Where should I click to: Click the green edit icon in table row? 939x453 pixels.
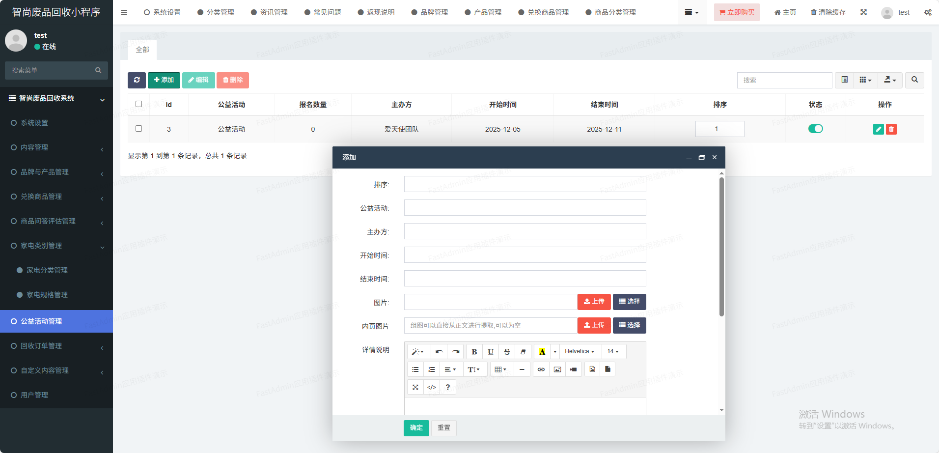(878, 129)
